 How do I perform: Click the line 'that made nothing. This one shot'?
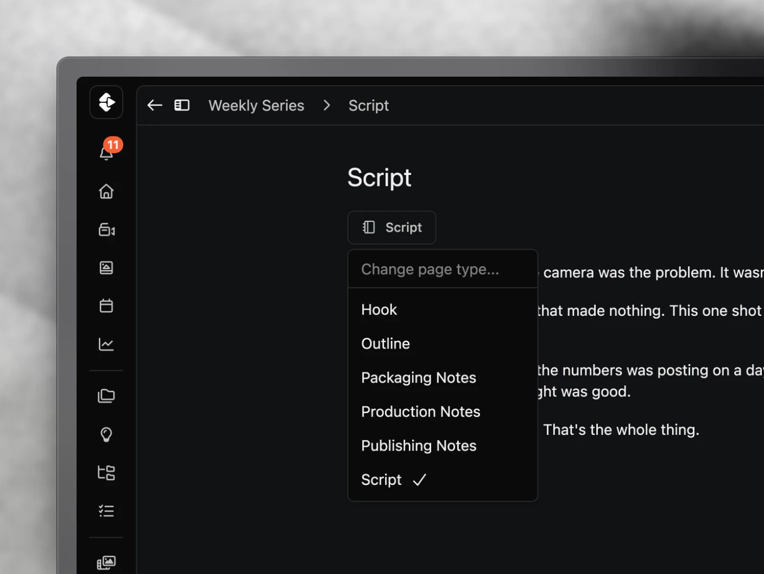[x=649, y=311]
